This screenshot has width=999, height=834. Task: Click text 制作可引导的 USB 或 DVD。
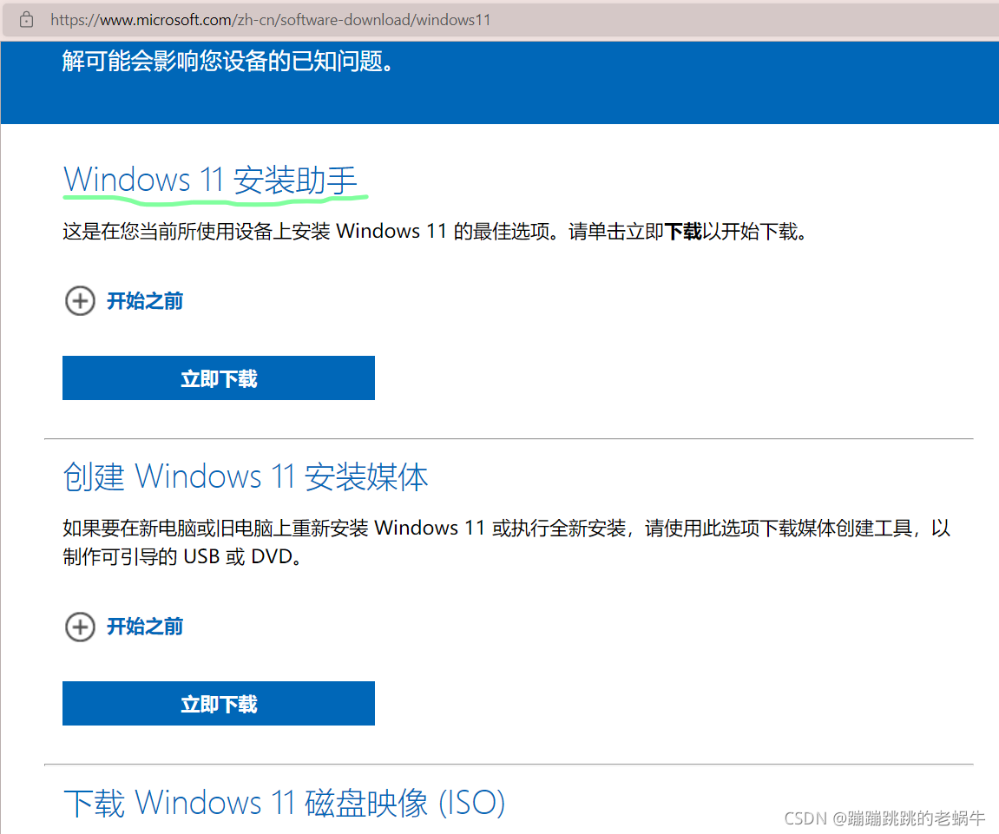coord(182,557)
